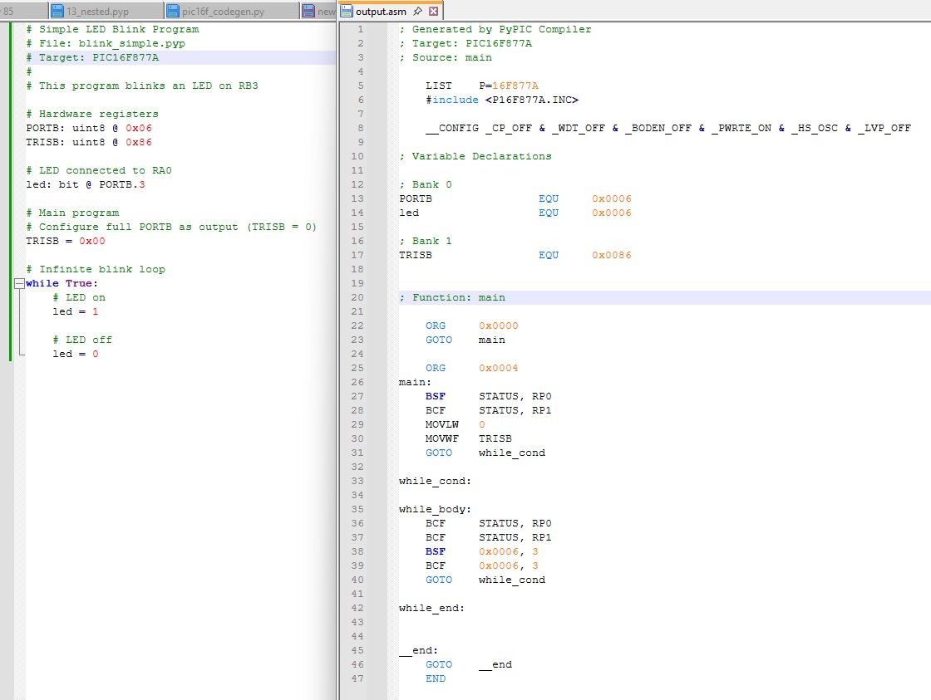The width and height of the screenshot is (931, 700).
Task: Click the 'TRISB EQU 0x0086' line
Action: coord(515,255)
